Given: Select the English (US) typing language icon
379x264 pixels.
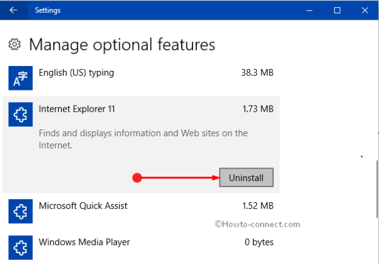Looking at the screenshot, I should pos(21,78).
